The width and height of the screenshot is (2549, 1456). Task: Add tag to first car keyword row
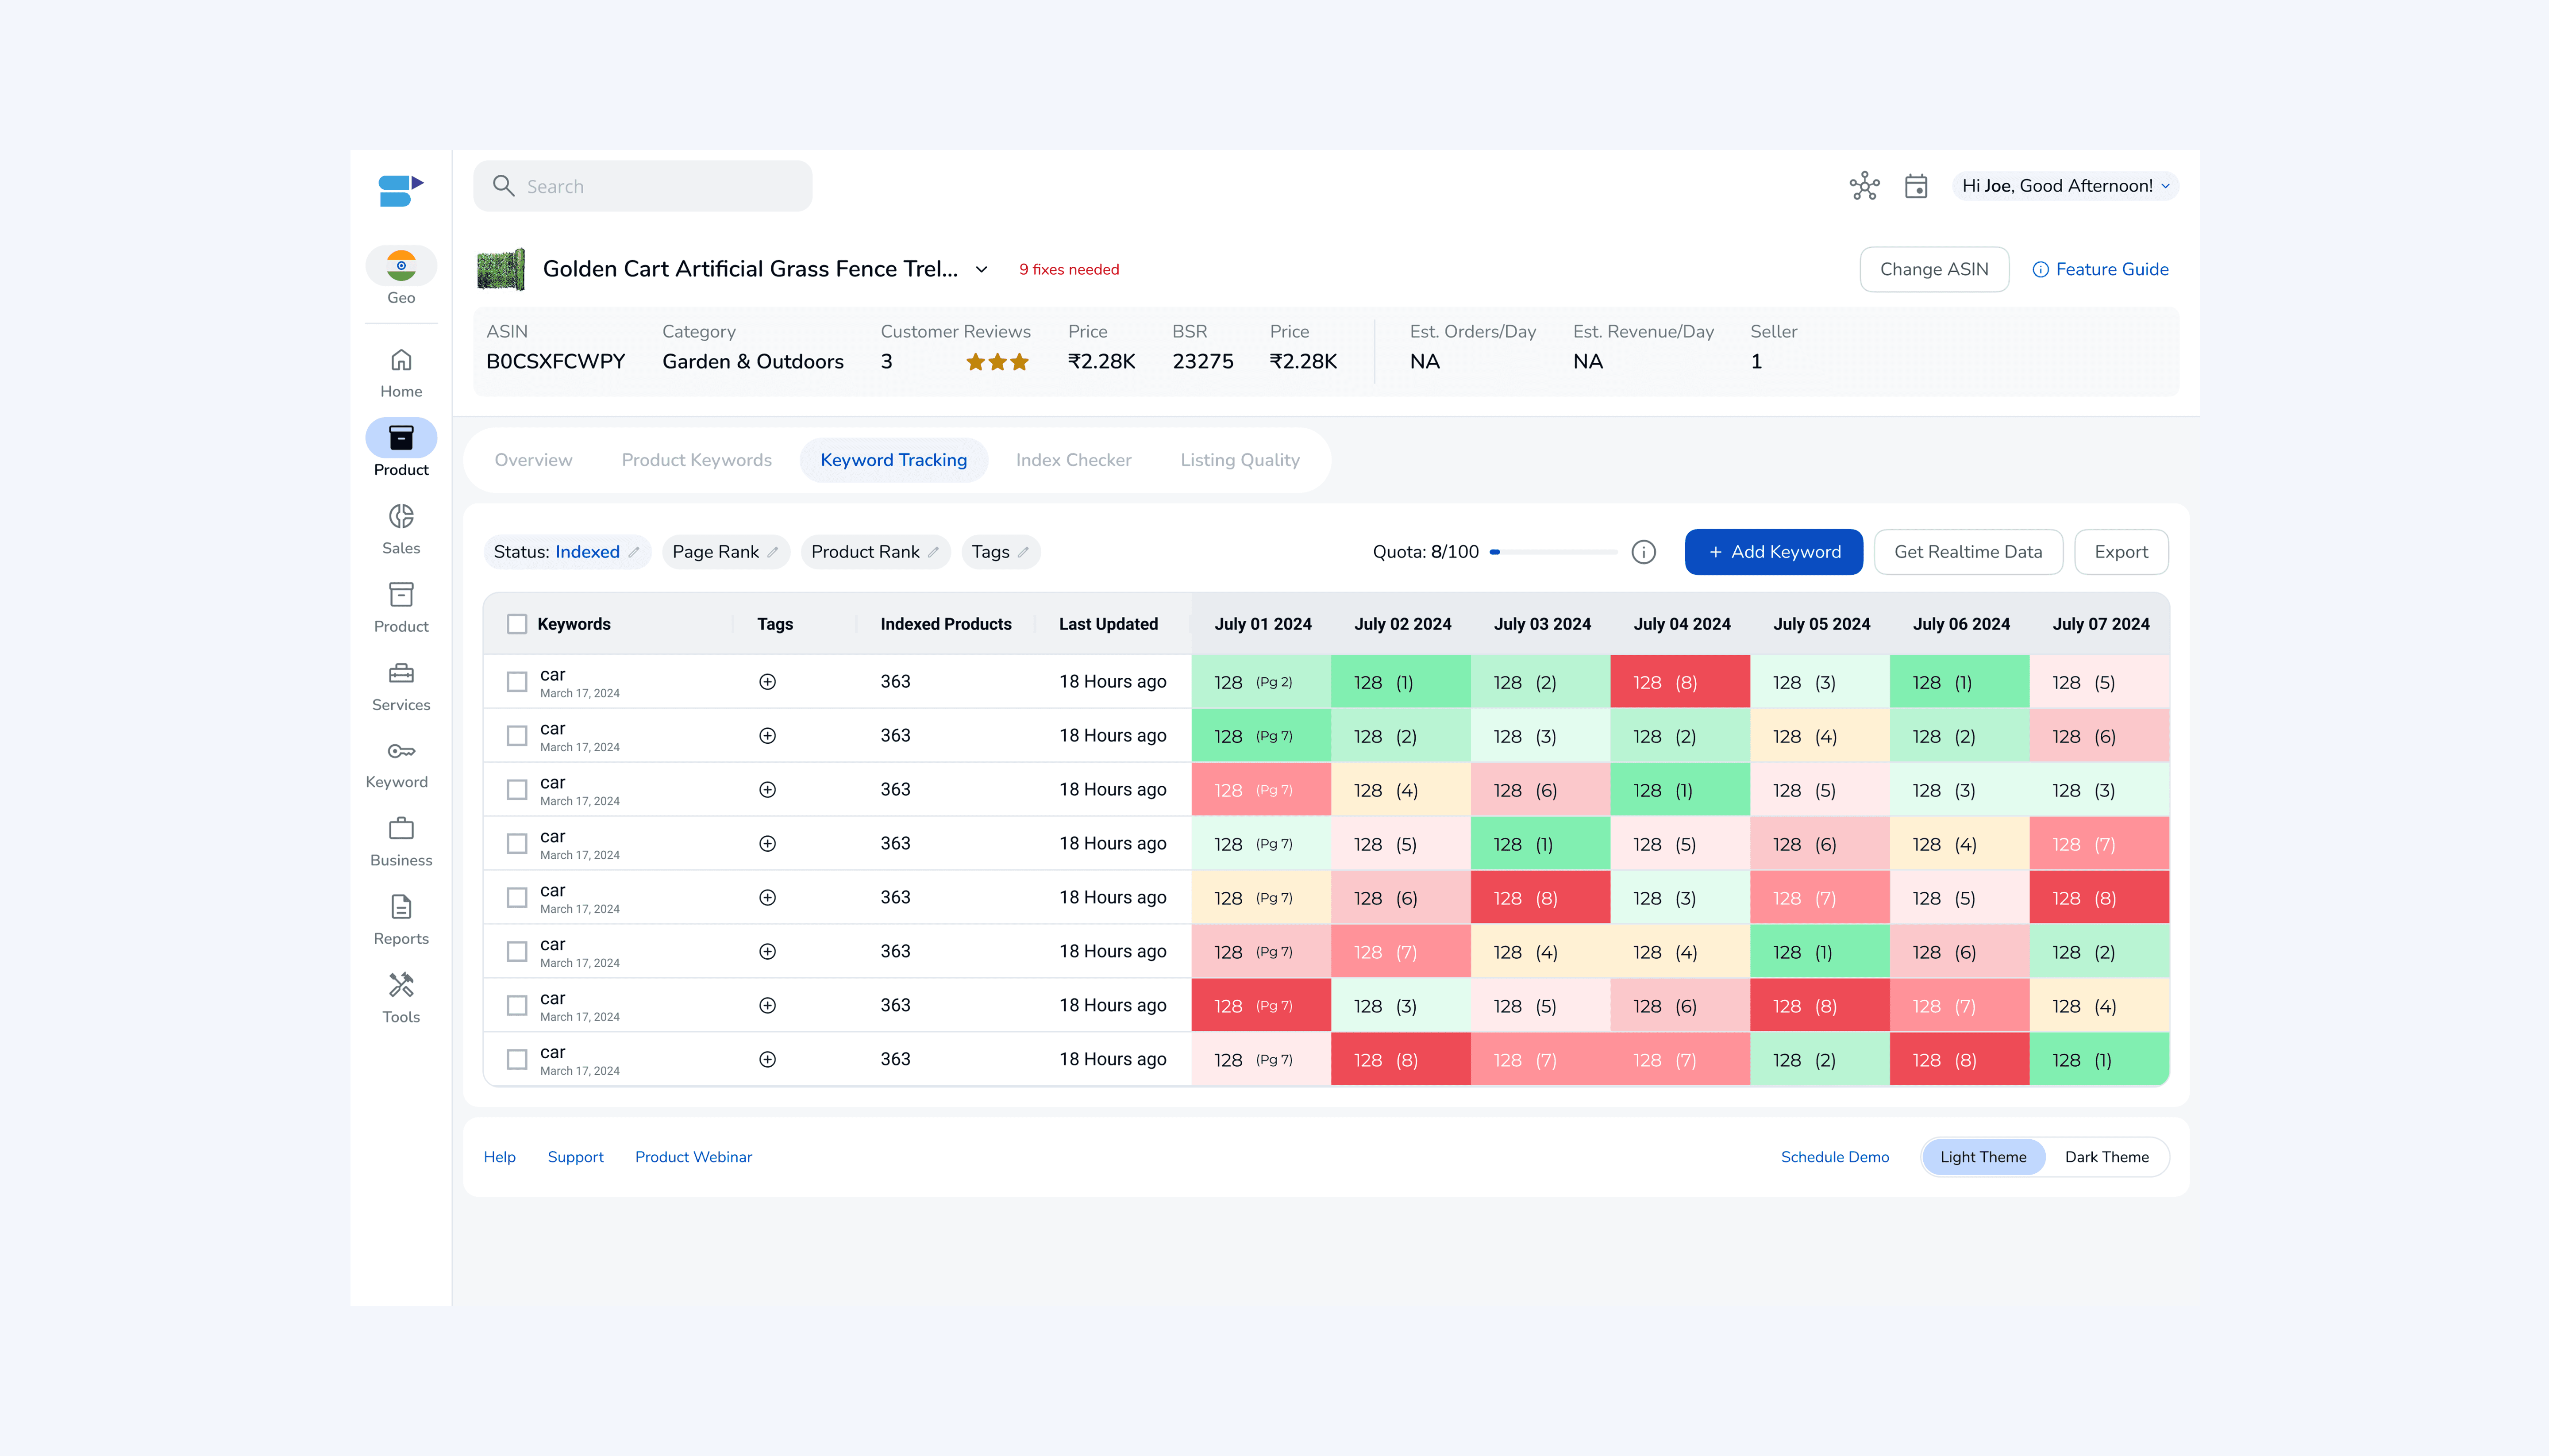767,682
